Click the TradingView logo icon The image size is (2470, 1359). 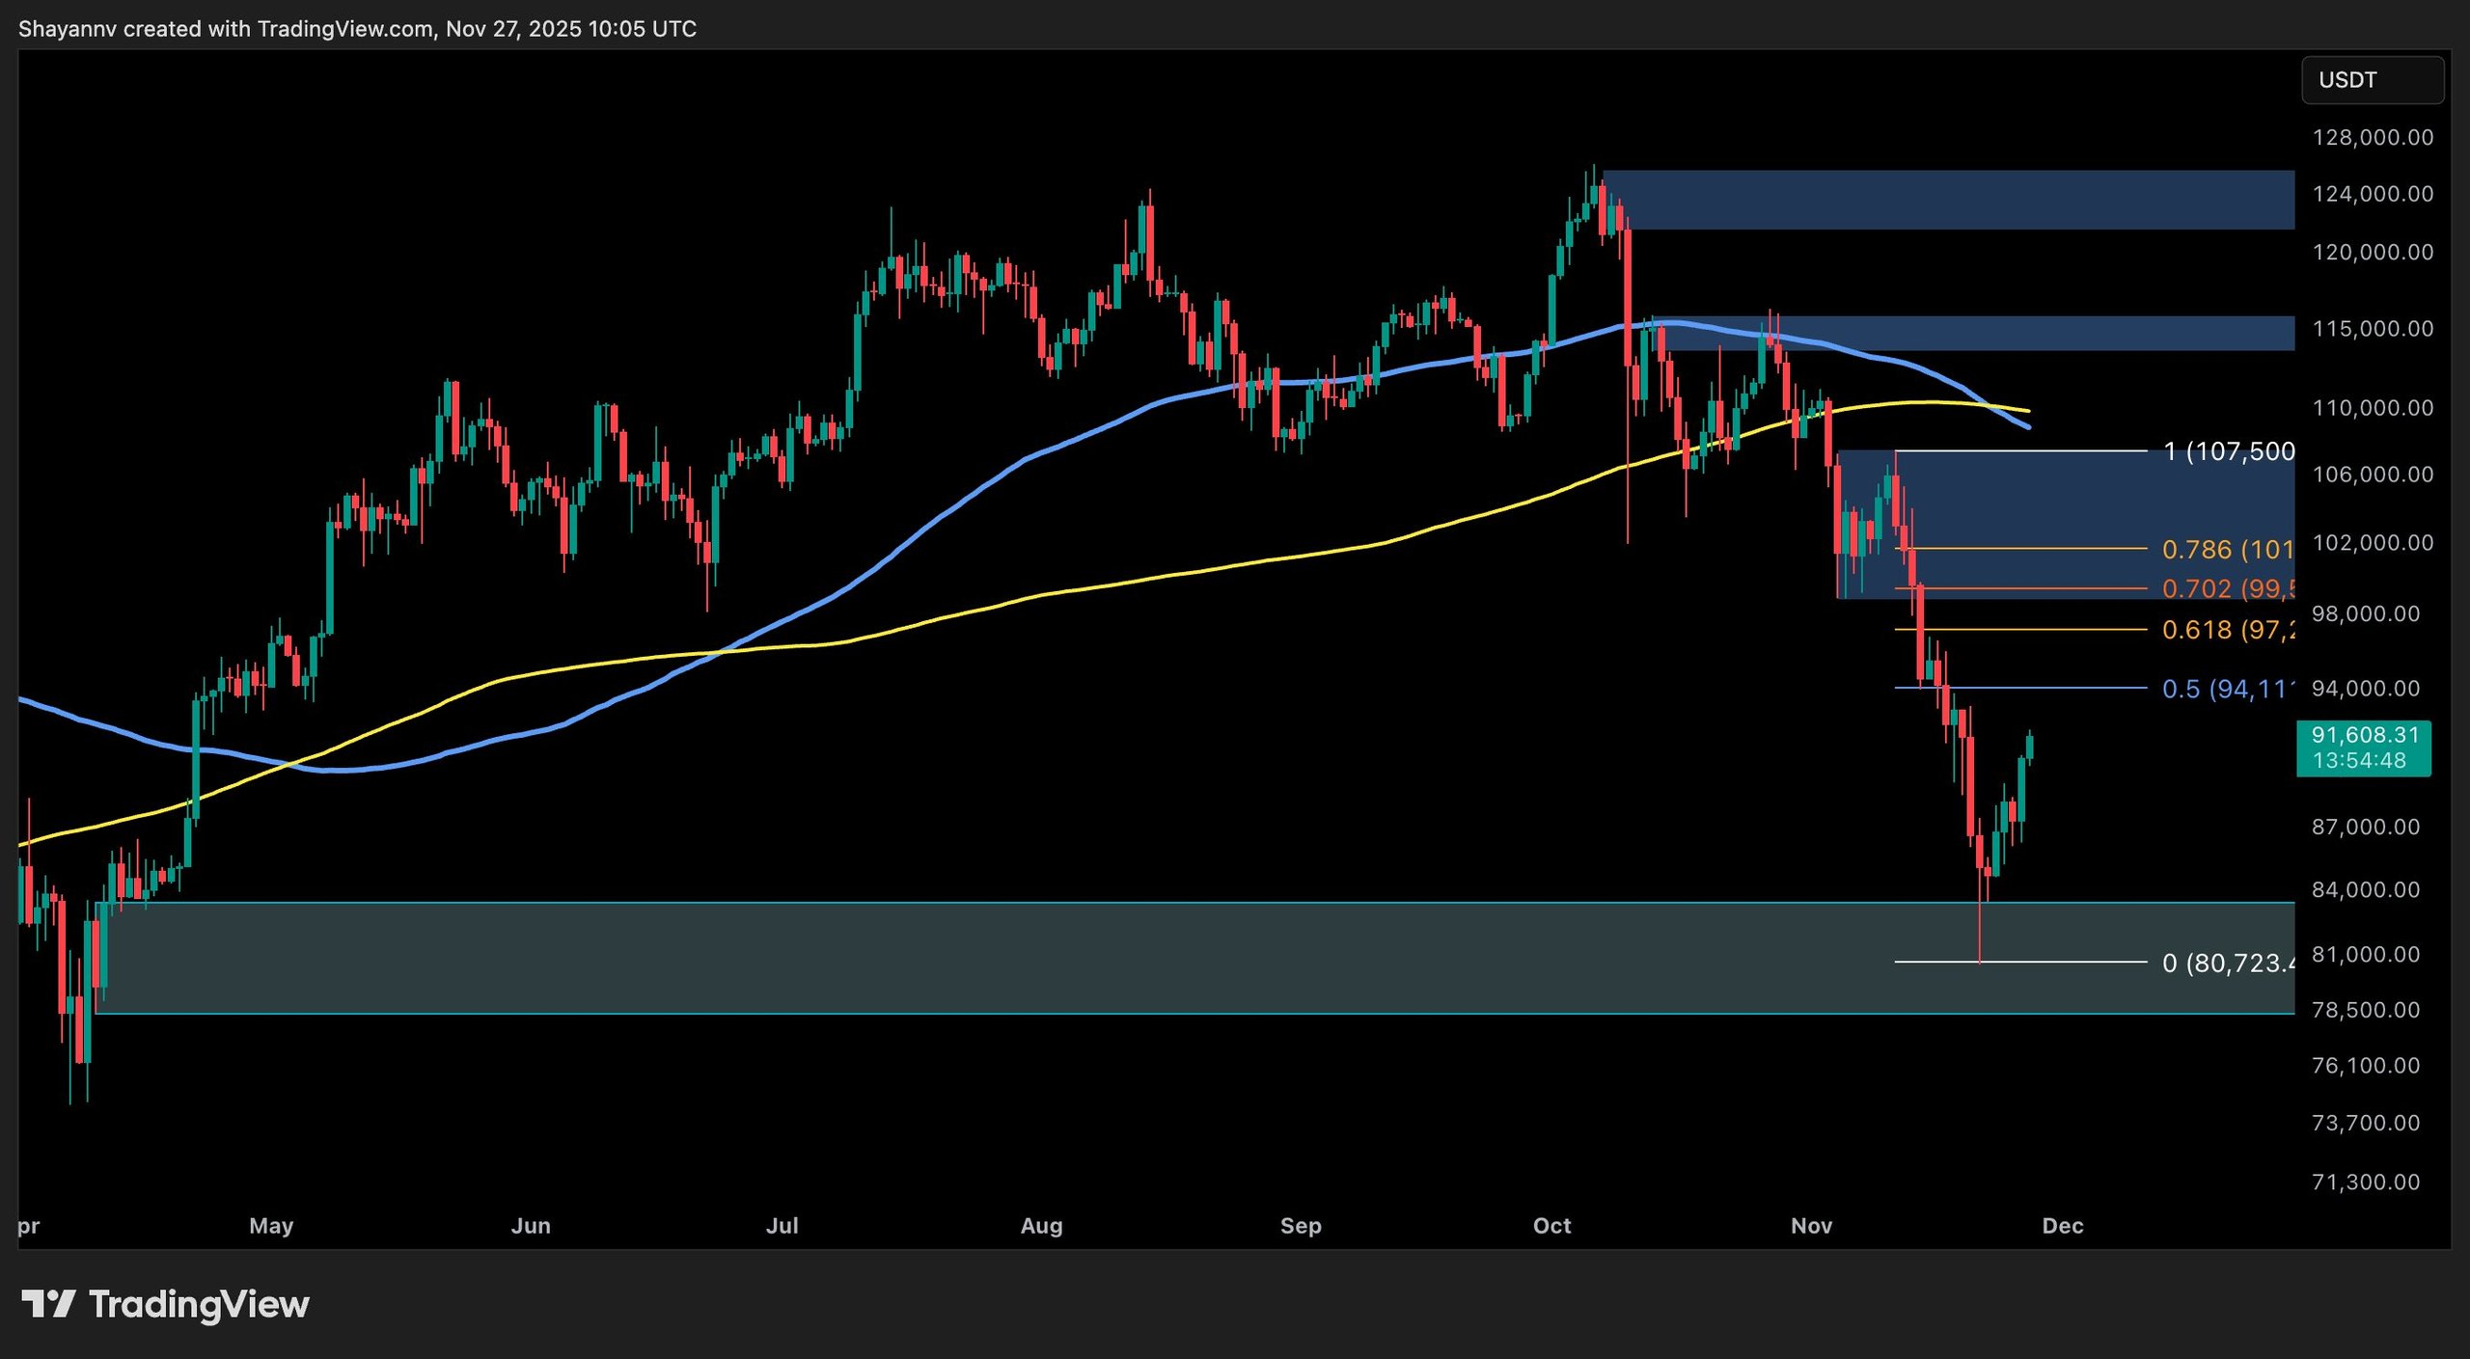click(x=50, y=1304)
